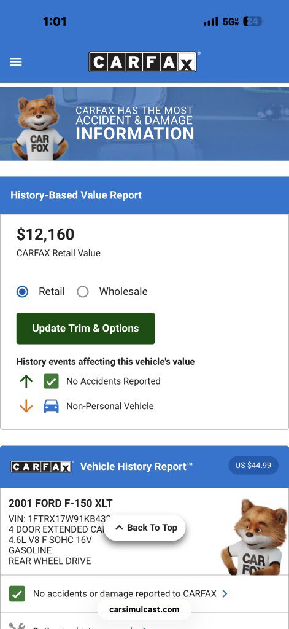Tap 'Vehicle History Report' heading text
Viewport: 289px width, 629px height.
point(136,467)
